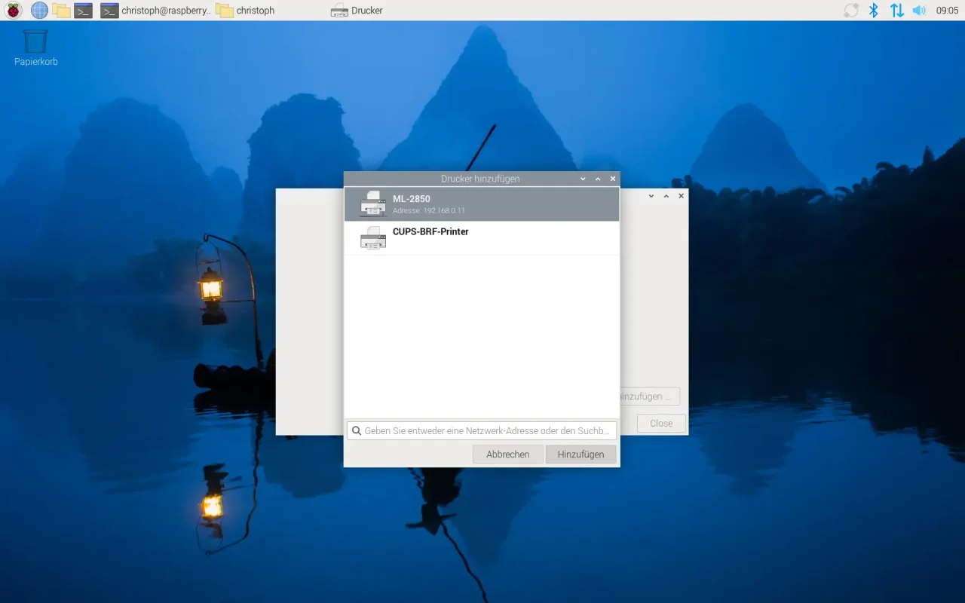Screen dimensions: 965x603
Task: Open the Bluetooth tray menu
Action: pos(874,11)
